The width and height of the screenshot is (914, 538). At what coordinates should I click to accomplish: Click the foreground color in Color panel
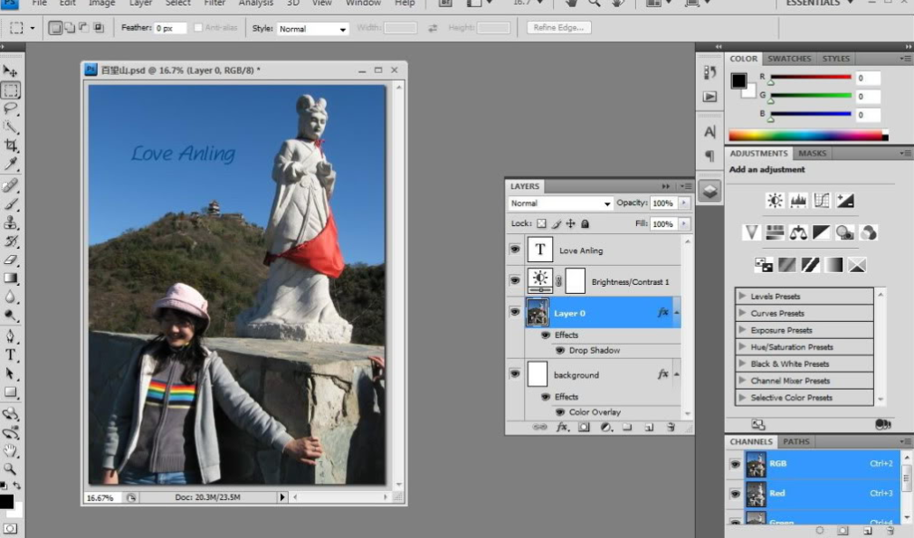tap(738, 80)
